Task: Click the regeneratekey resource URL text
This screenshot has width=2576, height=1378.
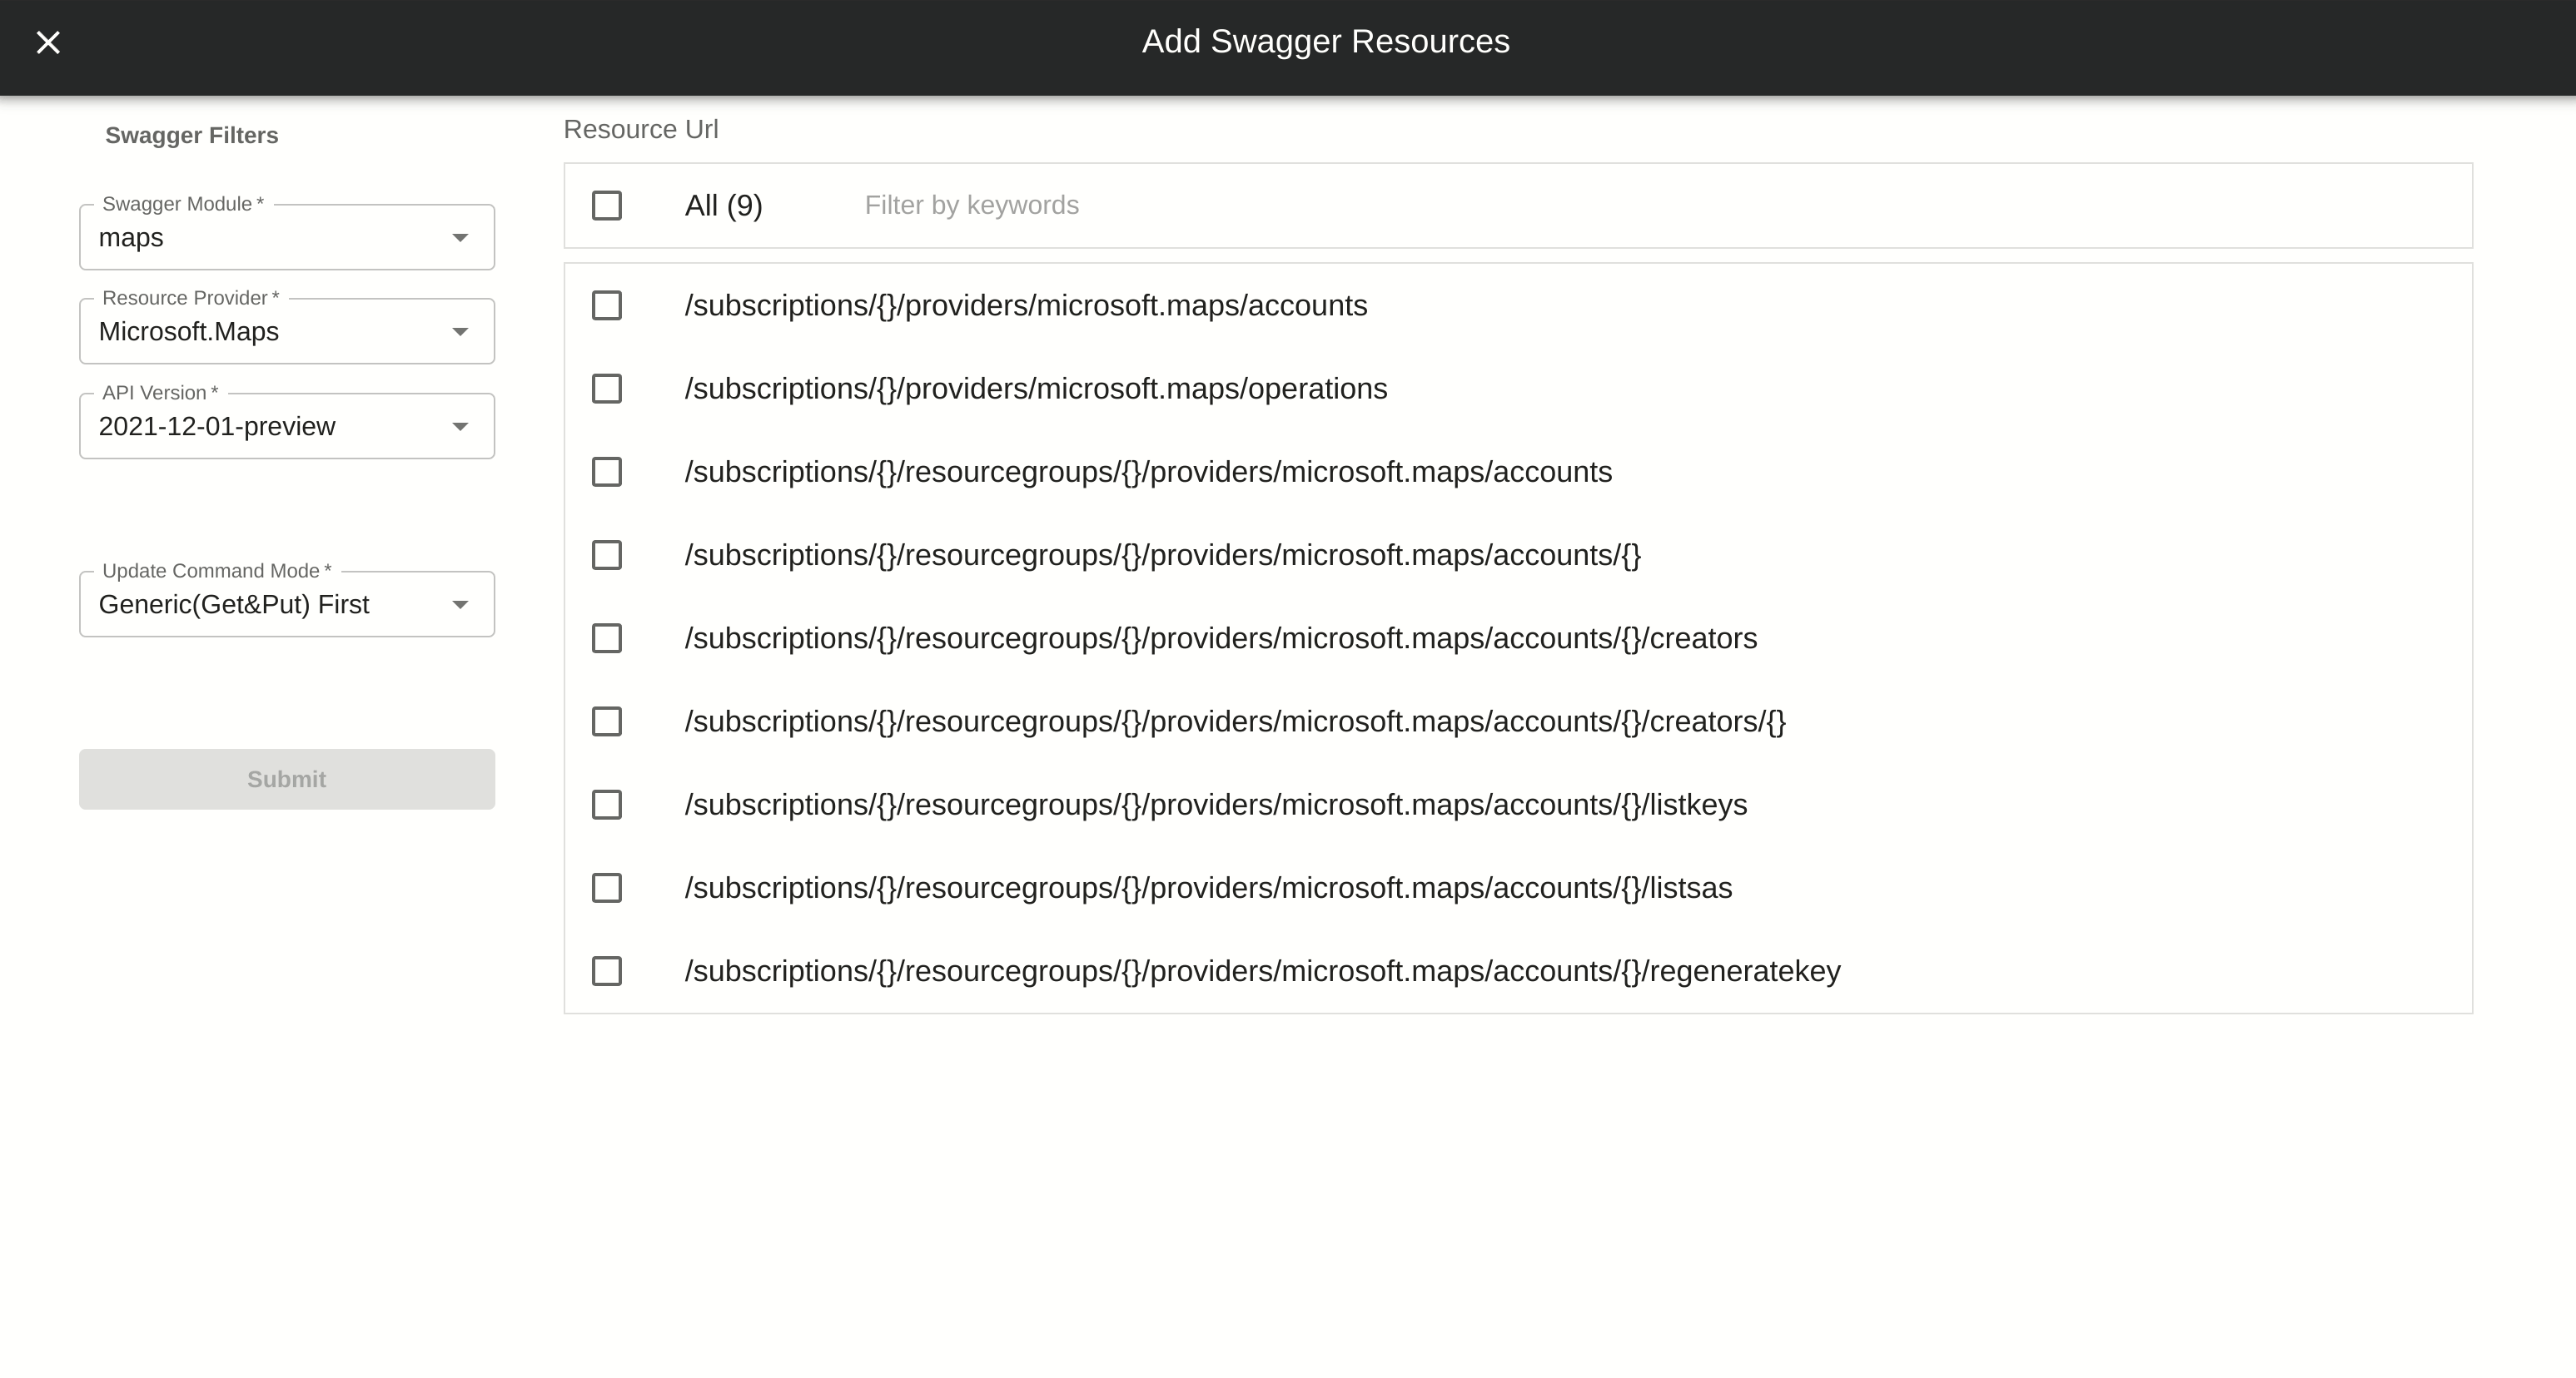Action: tap(1262, 971)
